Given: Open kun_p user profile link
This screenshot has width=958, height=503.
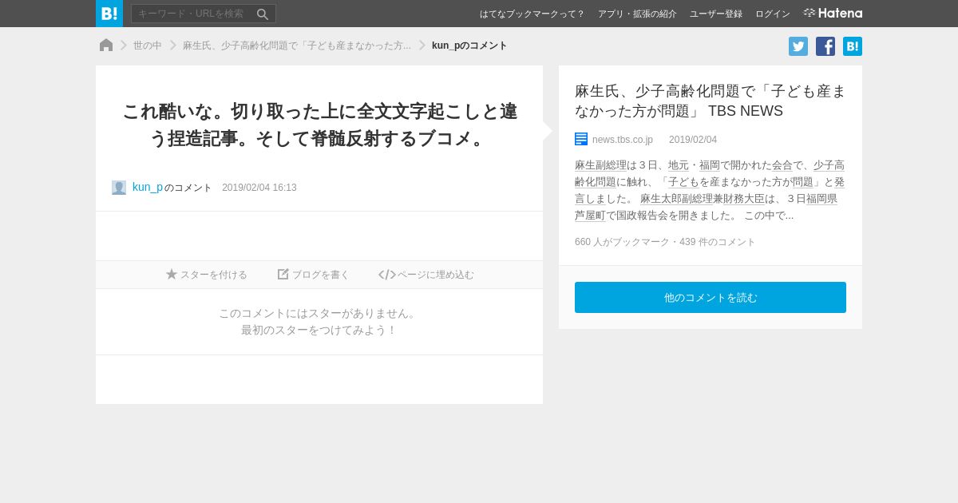Looking at the screenshot, I should (148, 188).
